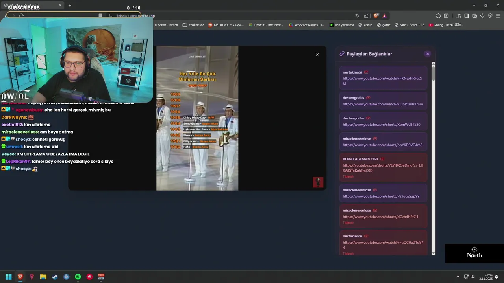Open destengodes' jbR1n4s1mJo watch link
The height and width of the screenshot is (283, 504).
click(383, 104)
